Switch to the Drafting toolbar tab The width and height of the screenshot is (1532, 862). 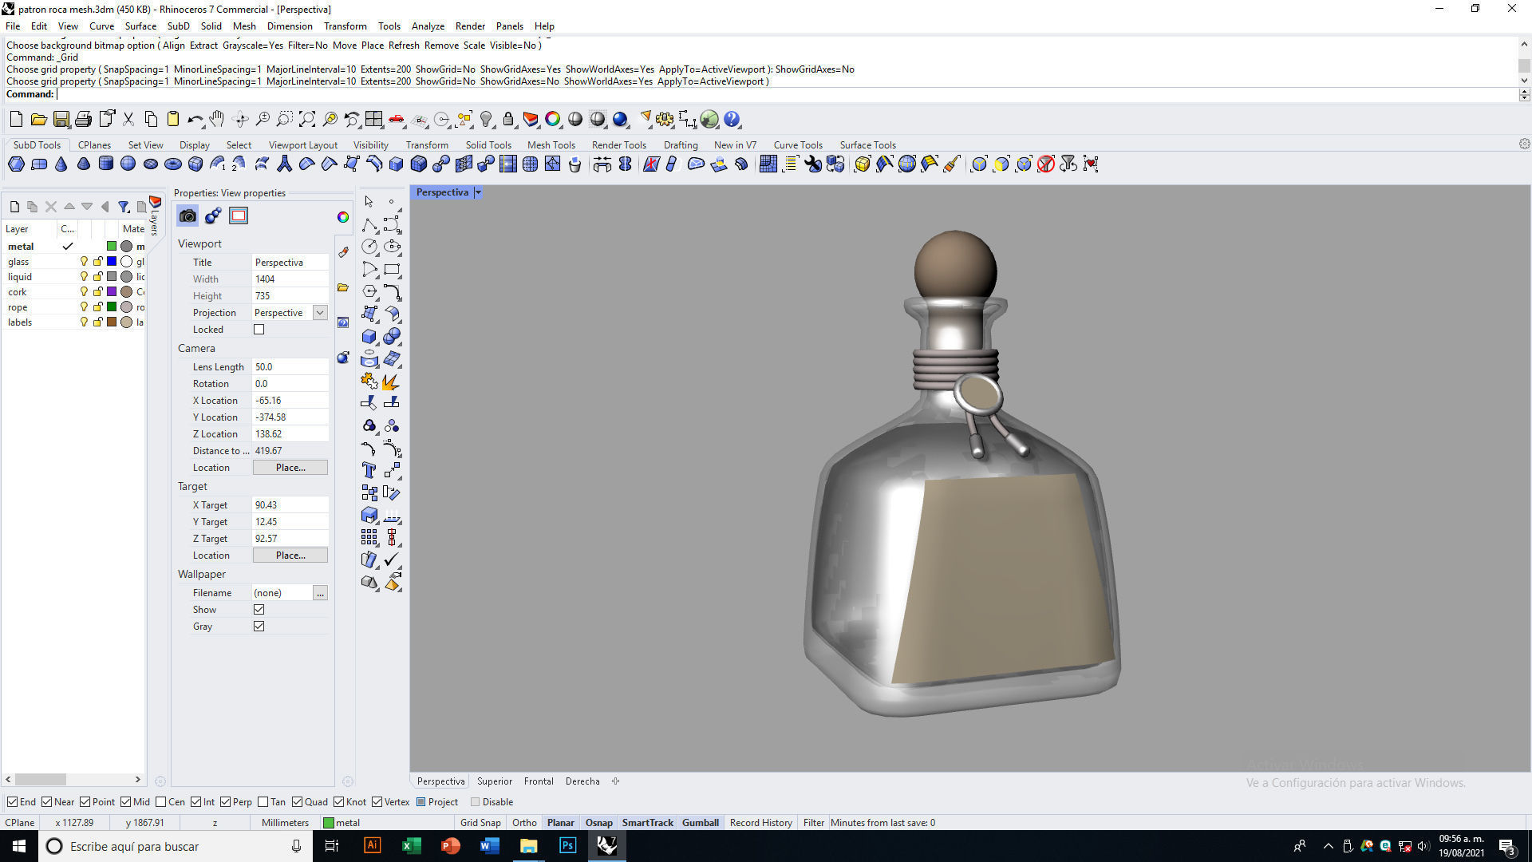[x=681, y=144]
